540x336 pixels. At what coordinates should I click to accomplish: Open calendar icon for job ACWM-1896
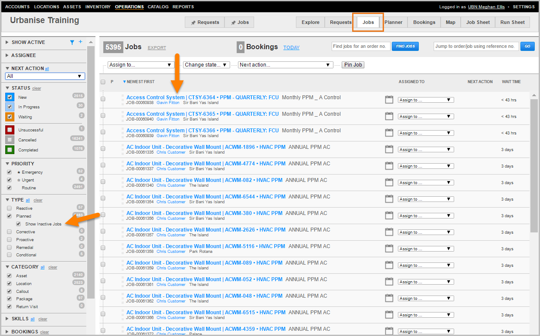pos(389,149)
